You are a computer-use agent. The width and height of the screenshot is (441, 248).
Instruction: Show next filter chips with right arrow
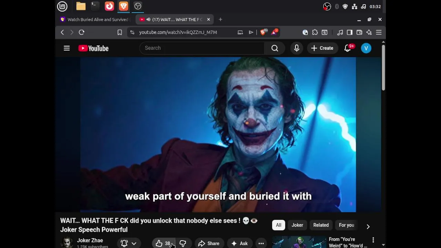click(x=368, y=226)
